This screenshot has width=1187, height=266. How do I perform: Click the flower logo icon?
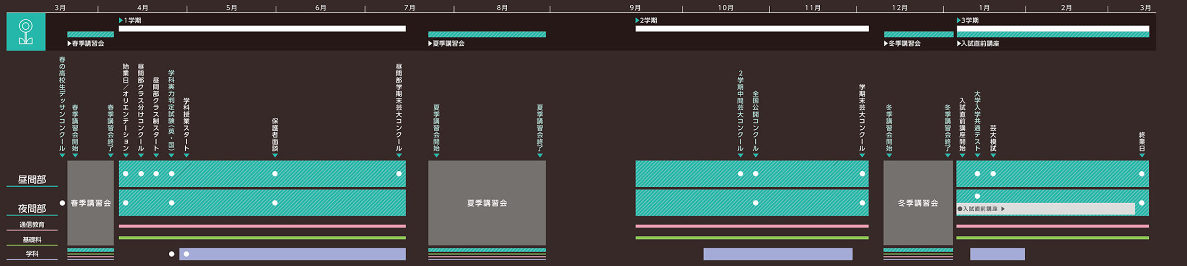coord(26,32)
